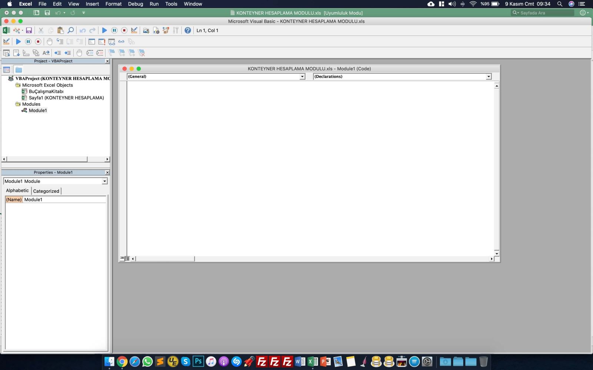The width and height of the screenshot is (593, 370).
Task: Click the save icon in the VBA toolbar
Action: pos(29,30)
